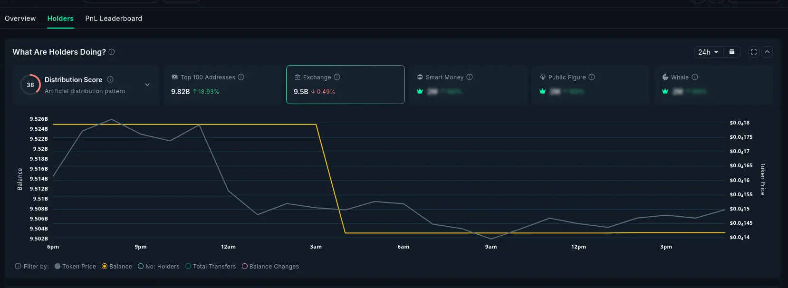Select the Holders tab
Viewport: 788px width, 288px height.
(60, 19)
